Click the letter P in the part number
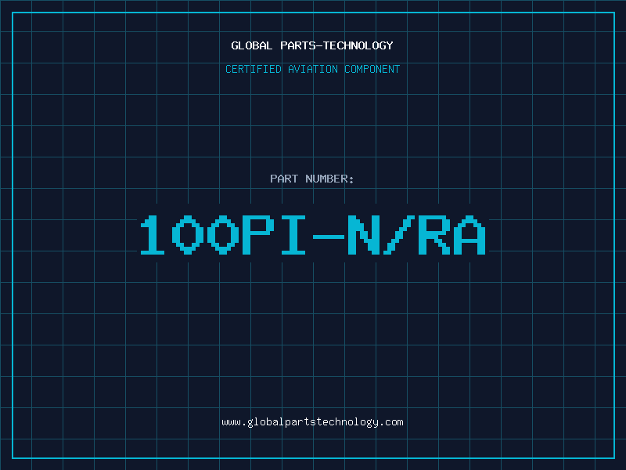626x470 pixels. point(259,236)
